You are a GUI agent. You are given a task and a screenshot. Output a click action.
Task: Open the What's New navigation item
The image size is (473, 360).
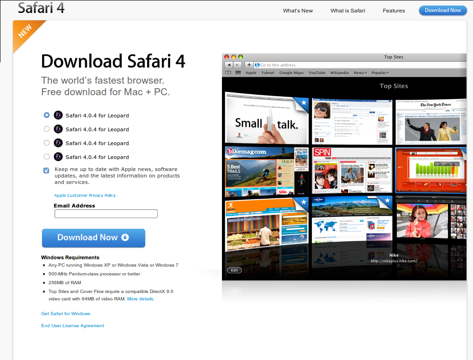point(298,11)
